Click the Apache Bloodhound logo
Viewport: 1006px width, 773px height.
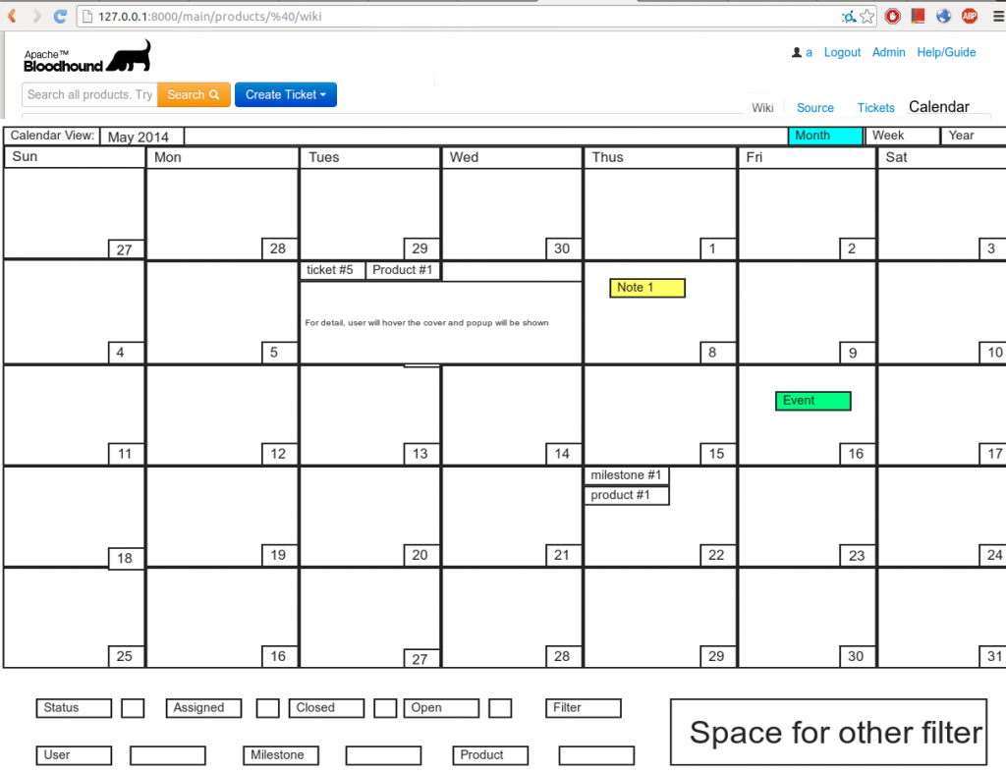[87, 57]
